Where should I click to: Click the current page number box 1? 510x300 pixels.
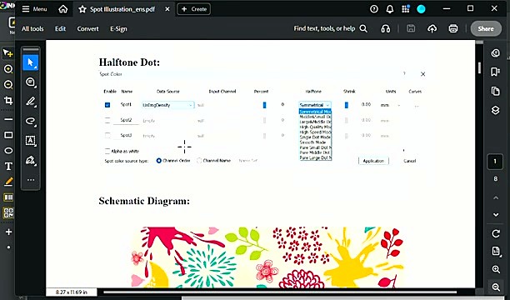(x=495, y=162)
